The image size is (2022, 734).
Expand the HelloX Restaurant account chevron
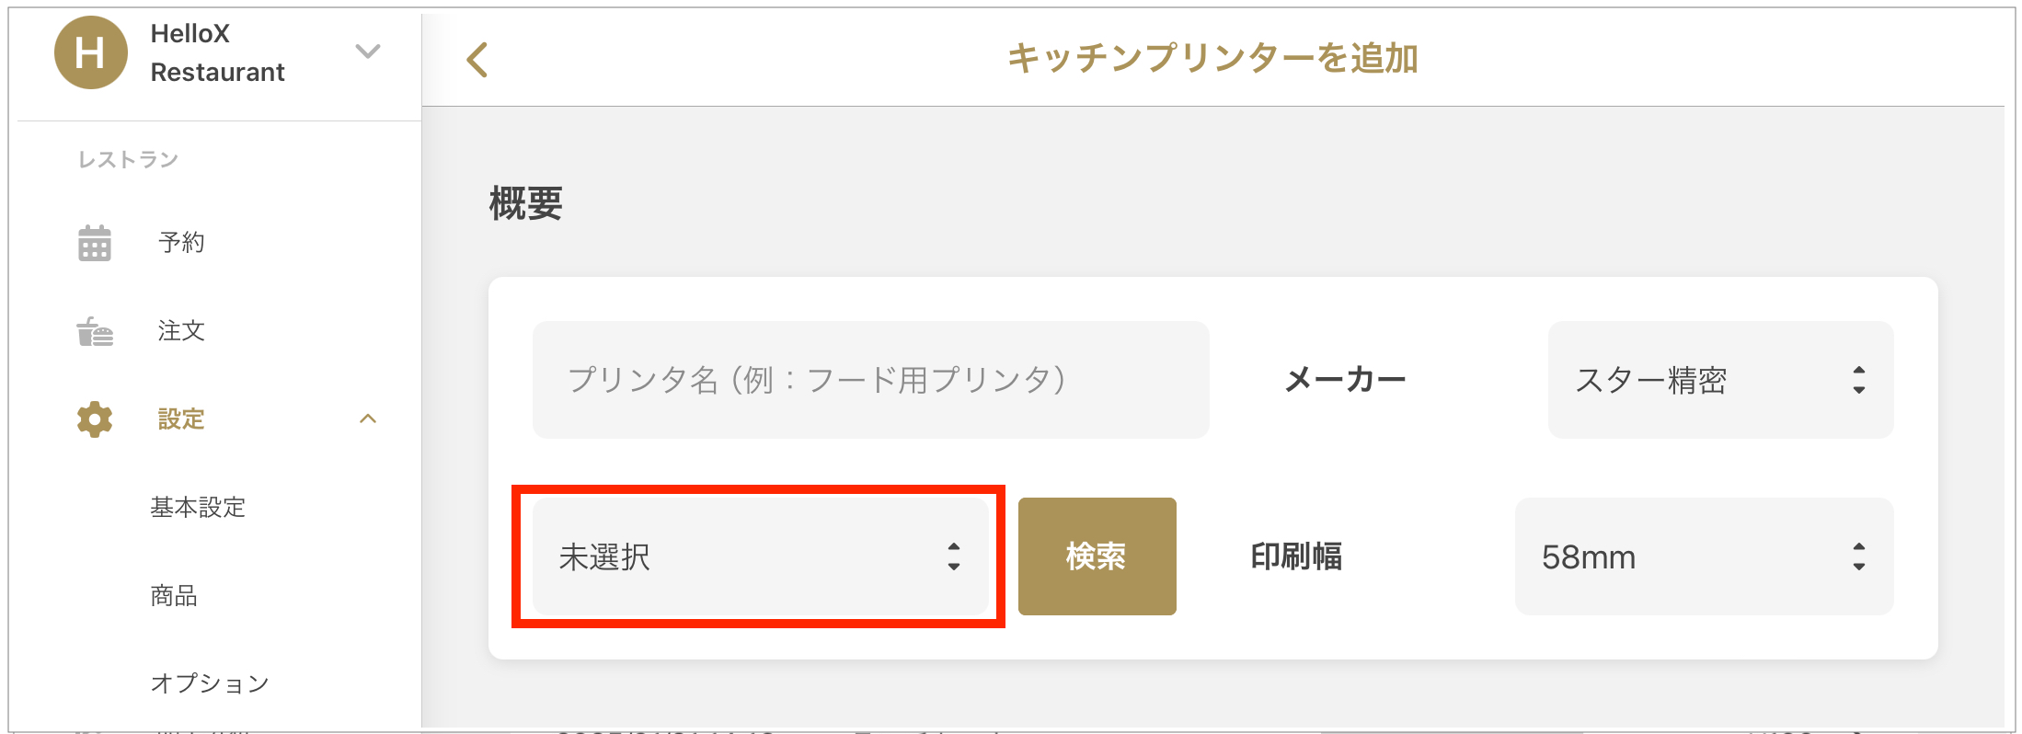pos(368,52)
